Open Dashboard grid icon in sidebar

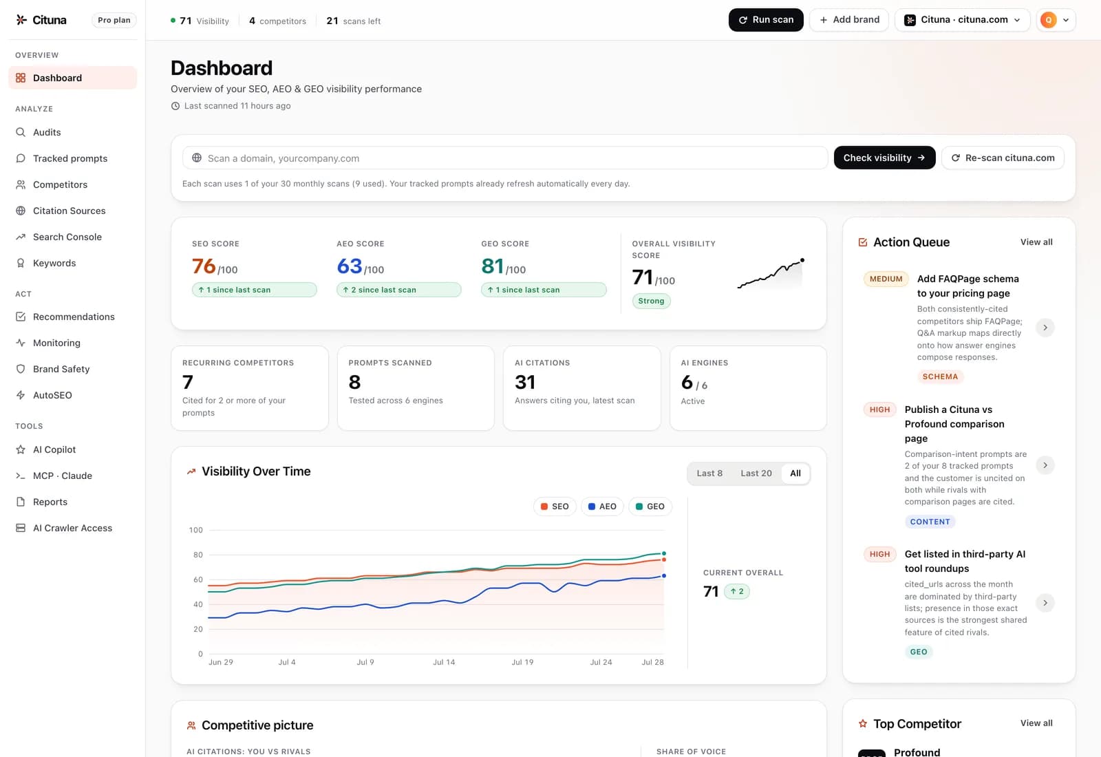pos(21,78)
